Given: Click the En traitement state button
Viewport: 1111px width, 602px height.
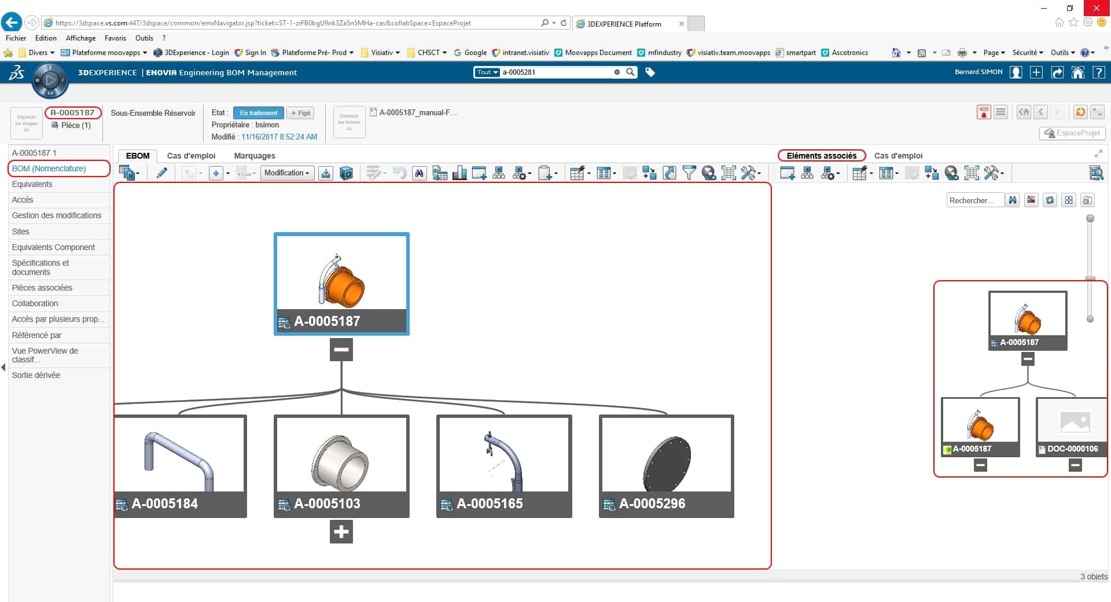Looking at the screenshot, I should (x=259, y=113).
